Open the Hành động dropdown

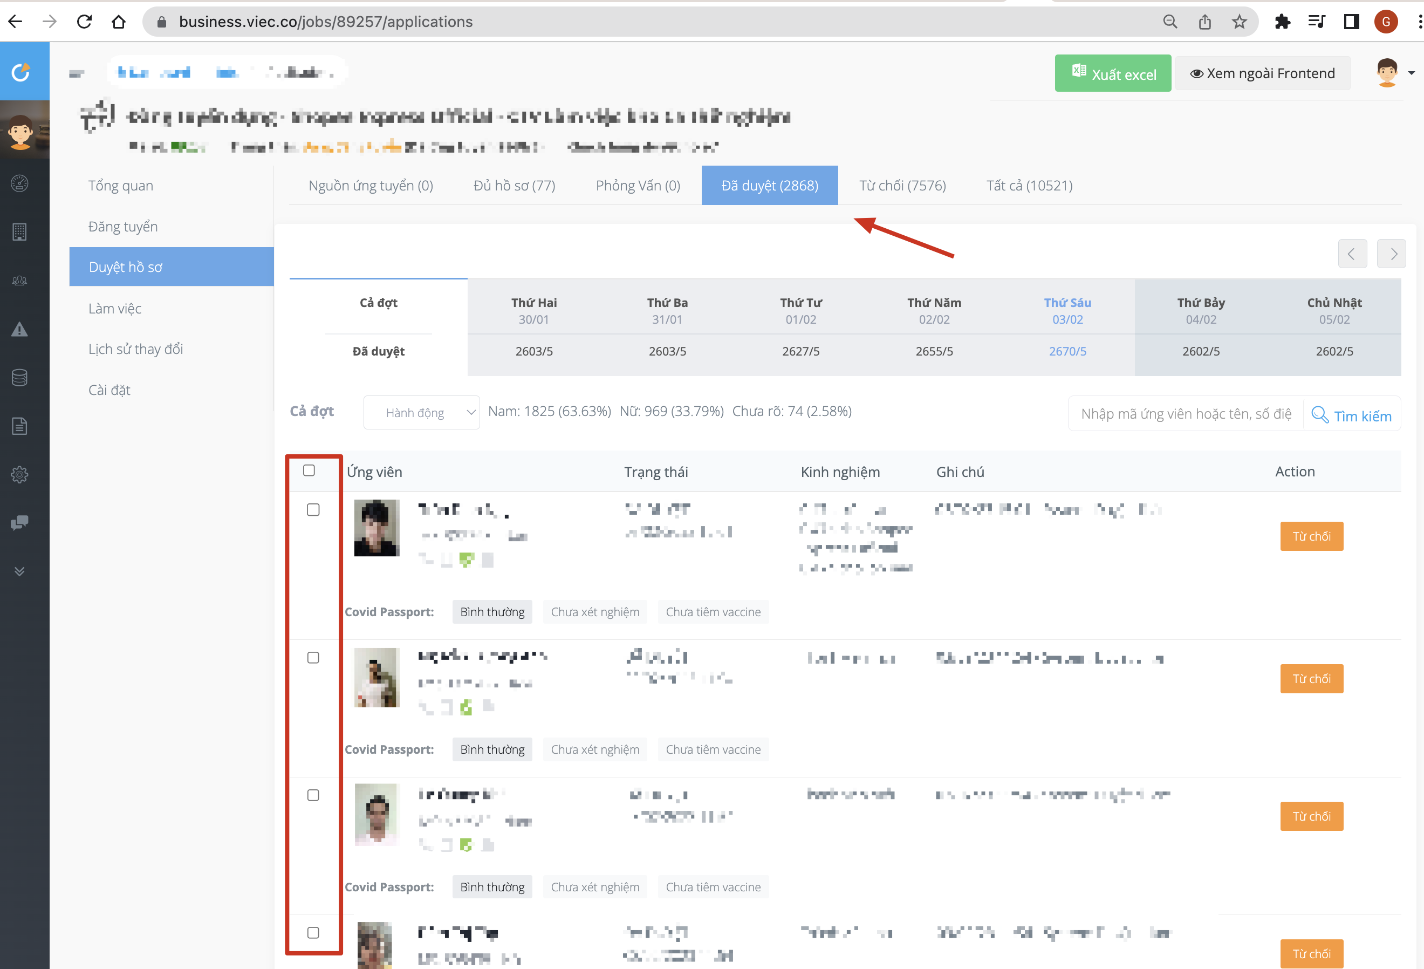(x=422, y=413)
